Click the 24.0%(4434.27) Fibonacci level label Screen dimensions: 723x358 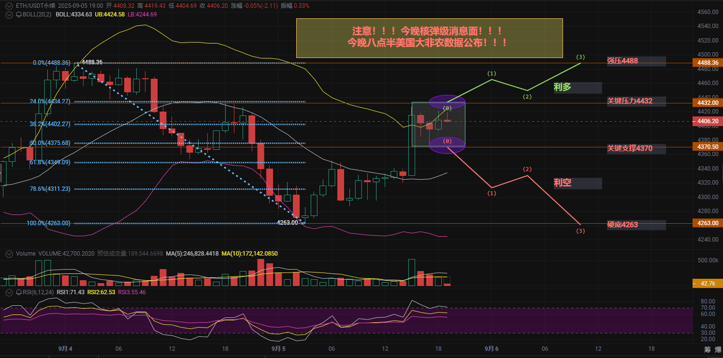coord(50,101)
